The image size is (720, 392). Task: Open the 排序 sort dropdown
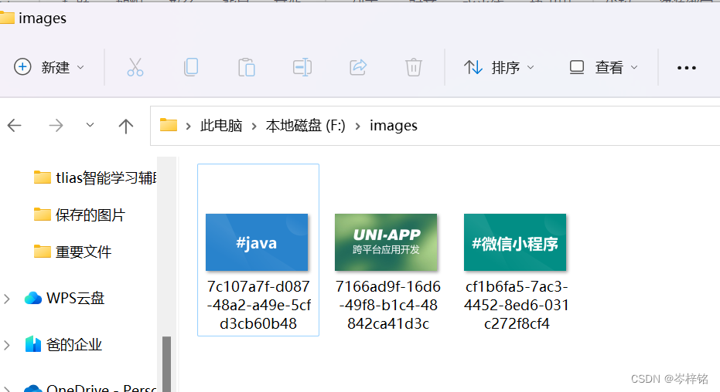(x=499, y=67)
